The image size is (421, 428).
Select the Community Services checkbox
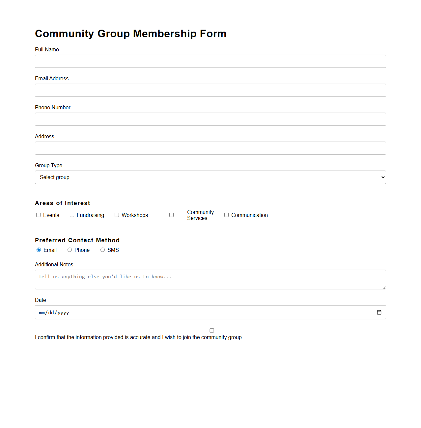pyautogui.click(x=171, y=215)
